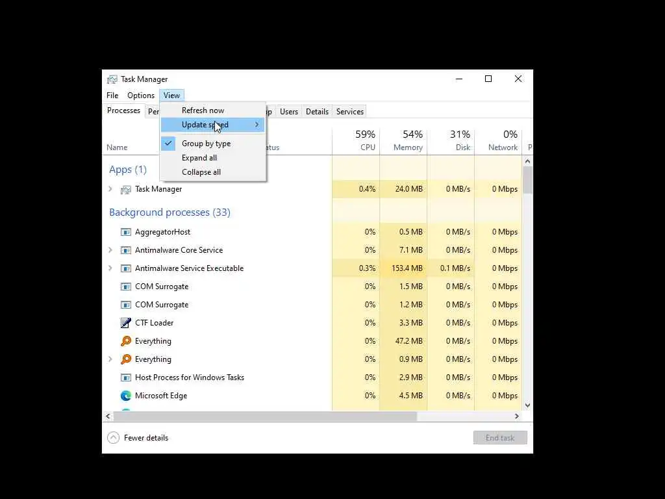665x499 pixels.
Task: Maximize the Task Manager window
Action: click(488, 79)
